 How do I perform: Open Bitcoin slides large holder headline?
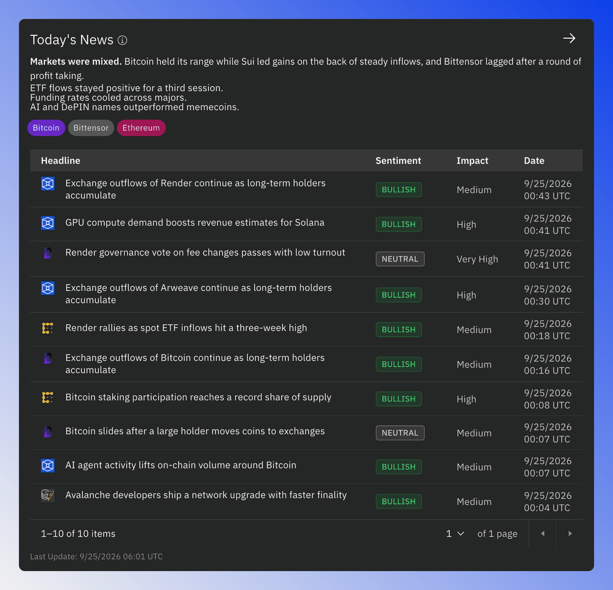(195, 431)
